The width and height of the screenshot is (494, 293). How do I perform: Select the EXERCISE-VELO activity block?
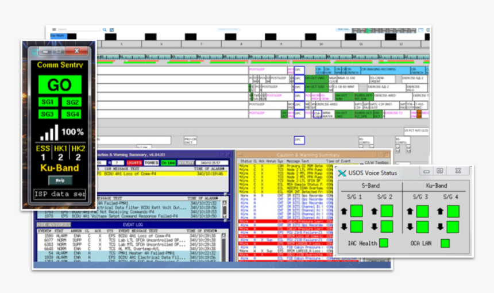416,87
